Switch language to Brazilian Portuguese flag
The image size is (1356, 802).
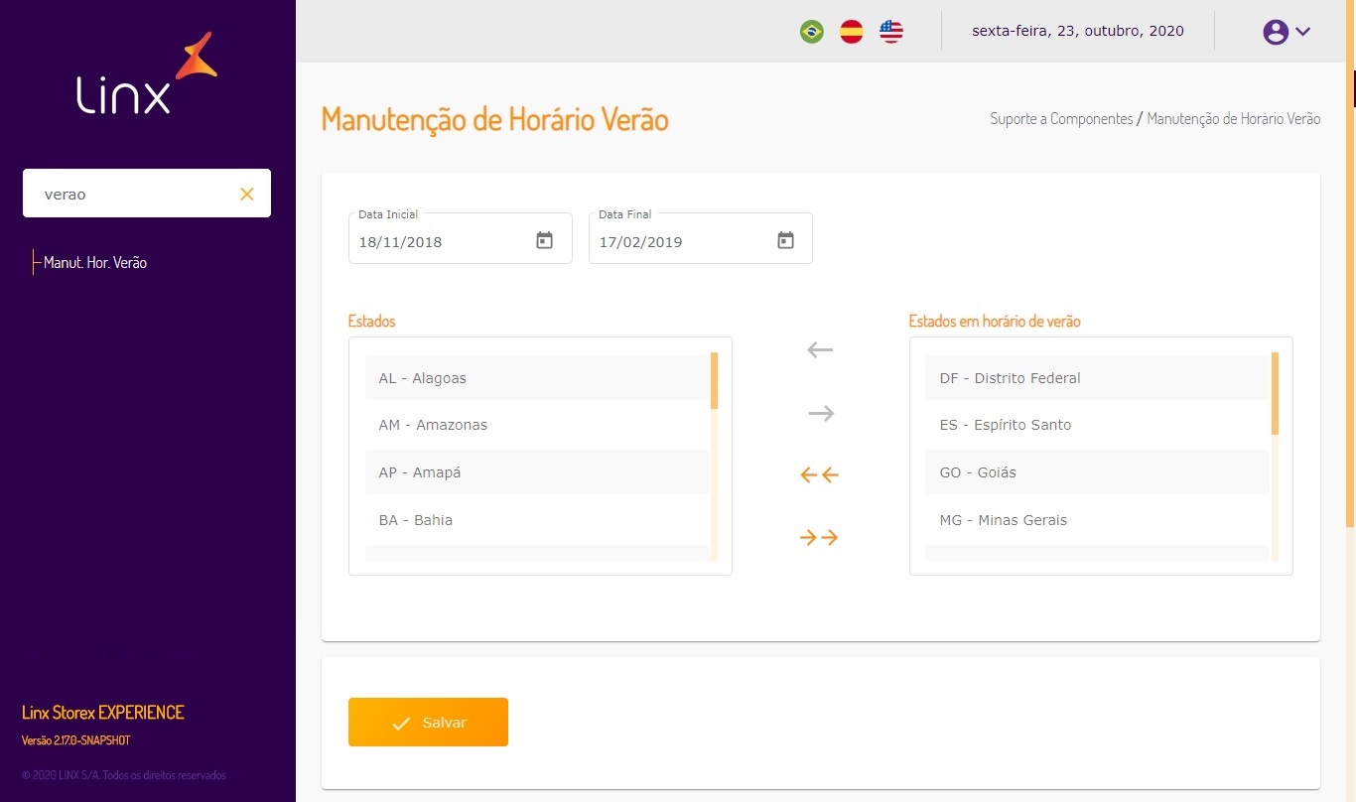coord(812,32)
